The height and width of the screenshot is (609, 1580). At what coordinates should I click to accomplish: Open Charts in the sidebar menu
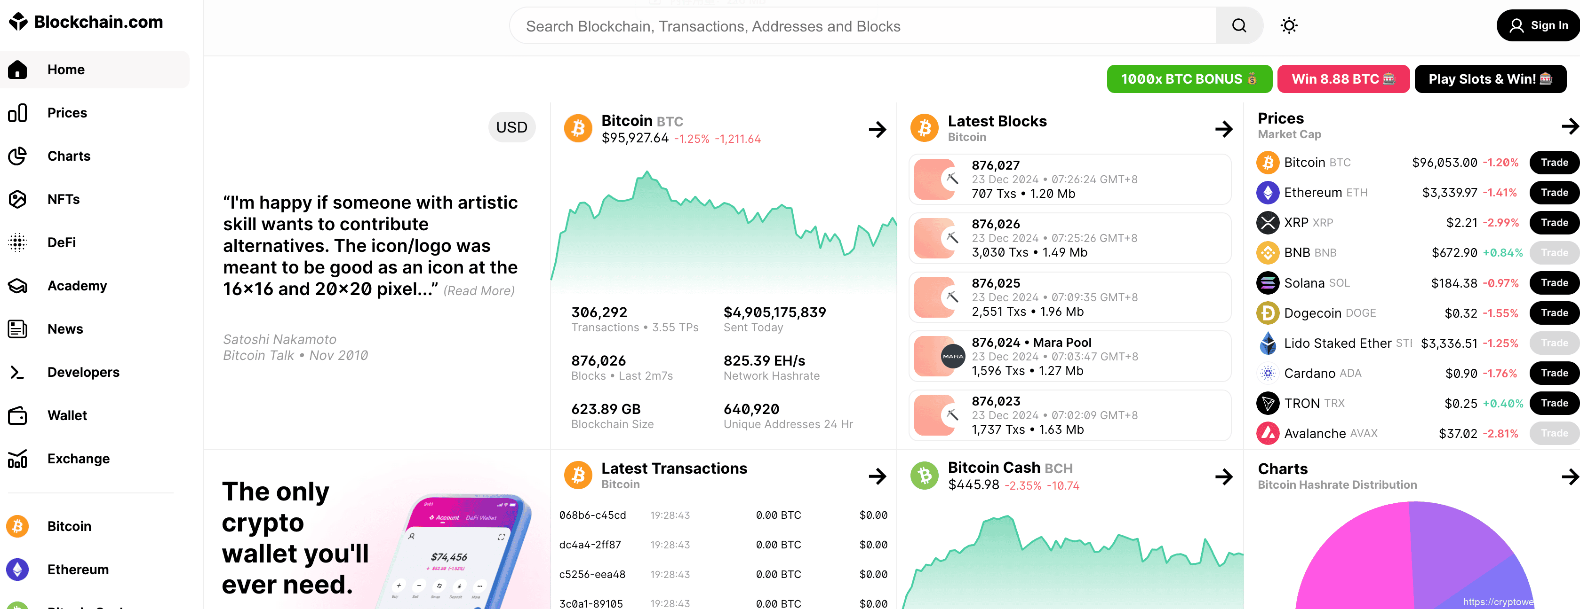(69, 156)
